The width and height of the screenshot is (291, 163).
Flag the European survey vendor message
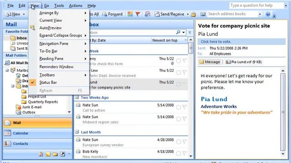(185, 142)
